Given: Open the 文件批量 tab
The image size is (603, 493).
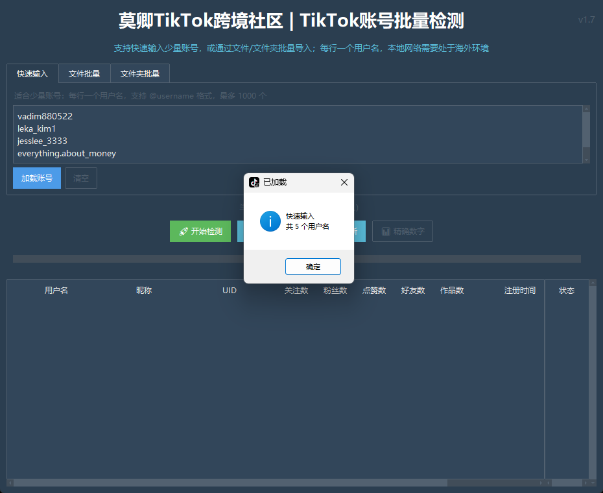Looking at the screenshot, I should pos(84,73).
